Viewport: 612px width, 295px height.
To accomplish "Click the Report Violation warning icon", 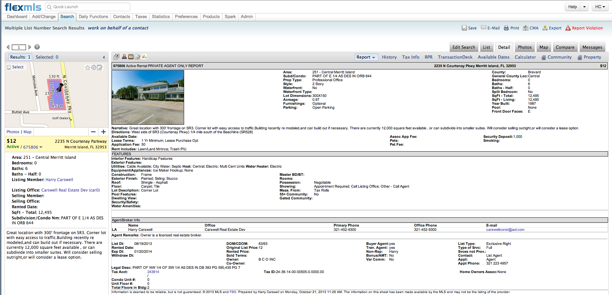I will pyautogui.click(x=568, y=28).
